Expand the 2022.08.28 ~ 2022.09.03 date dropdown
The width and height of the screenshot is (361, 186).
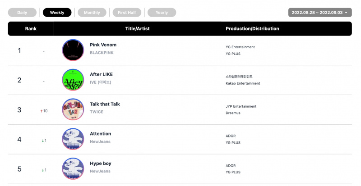pos(320,13)
